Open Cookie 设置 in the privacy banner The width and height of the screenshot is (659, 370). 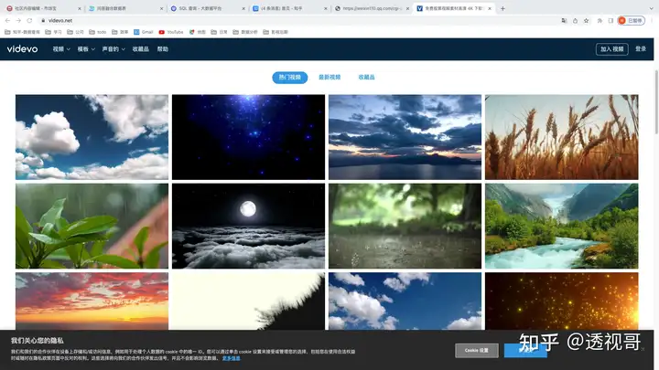tap(477, 350)
